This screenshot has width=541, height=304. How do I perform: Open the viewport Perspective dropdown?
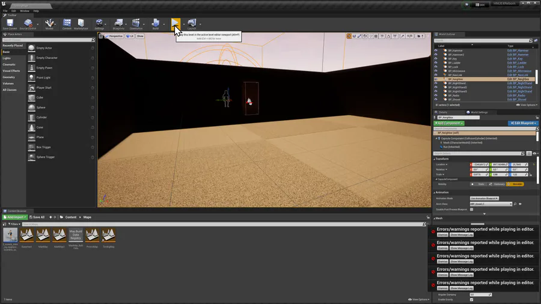pos(114,36)
